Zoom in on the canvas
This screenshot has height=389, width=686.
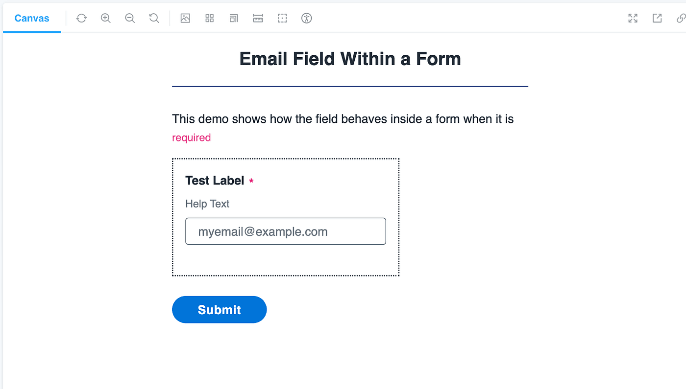(x=105, y=19)
